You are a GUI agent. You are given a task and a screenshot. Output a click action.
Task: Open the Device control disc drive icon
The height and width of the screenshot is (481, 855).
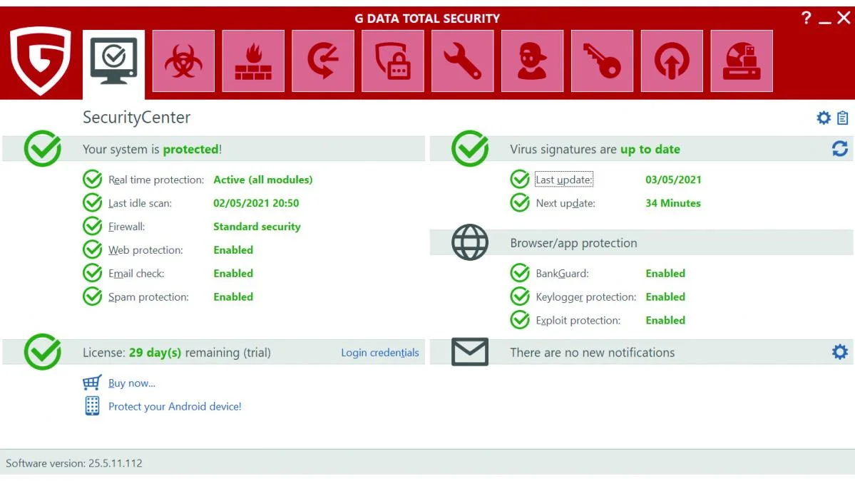742,61
